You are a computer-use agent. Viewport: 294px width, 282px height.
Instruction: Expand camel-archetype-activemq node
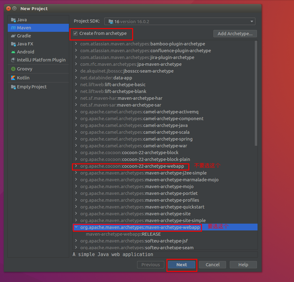click(76, 112)
